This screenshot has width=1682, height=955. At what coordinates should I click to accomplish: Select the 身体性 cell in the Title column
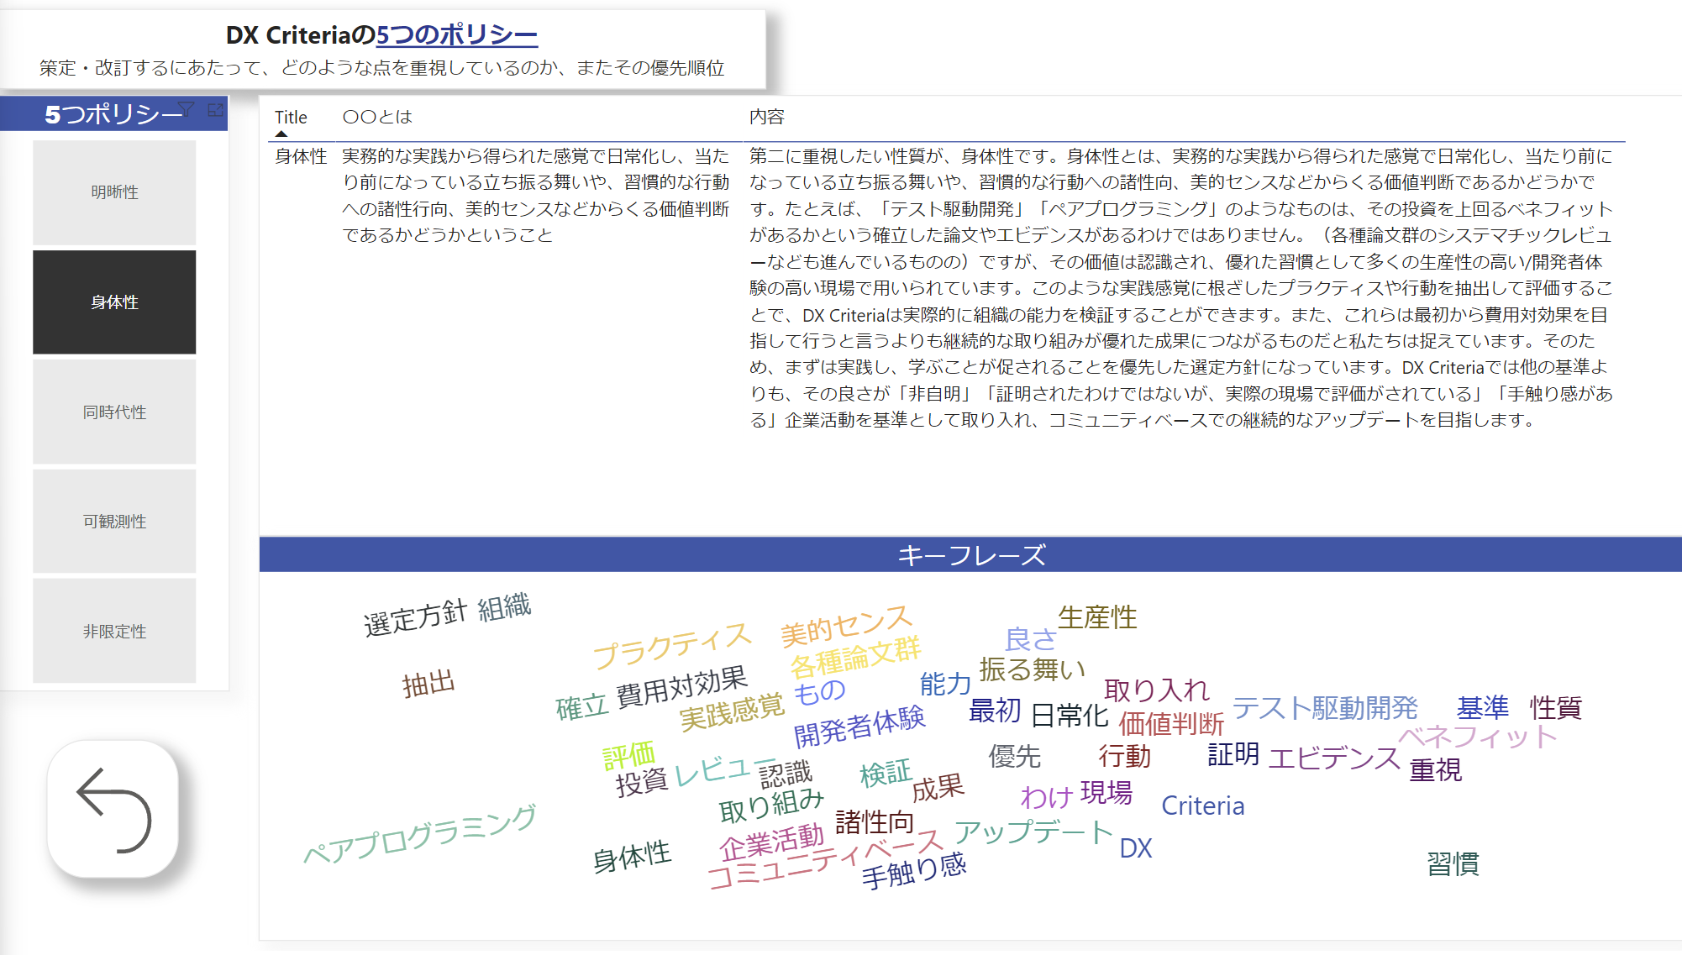click(301, 156)
